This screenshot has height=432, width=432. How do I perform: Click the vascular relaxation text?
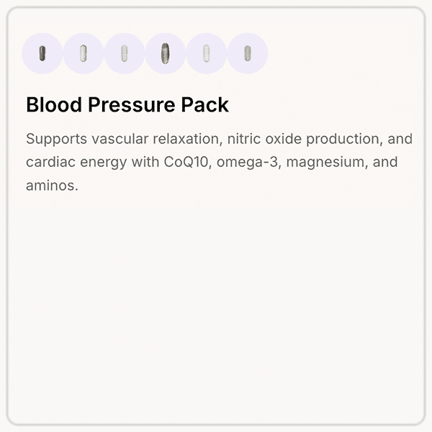point(152,139)
